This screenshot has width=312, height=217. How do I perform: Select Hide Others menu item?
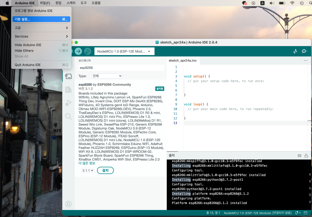point(41,51)
